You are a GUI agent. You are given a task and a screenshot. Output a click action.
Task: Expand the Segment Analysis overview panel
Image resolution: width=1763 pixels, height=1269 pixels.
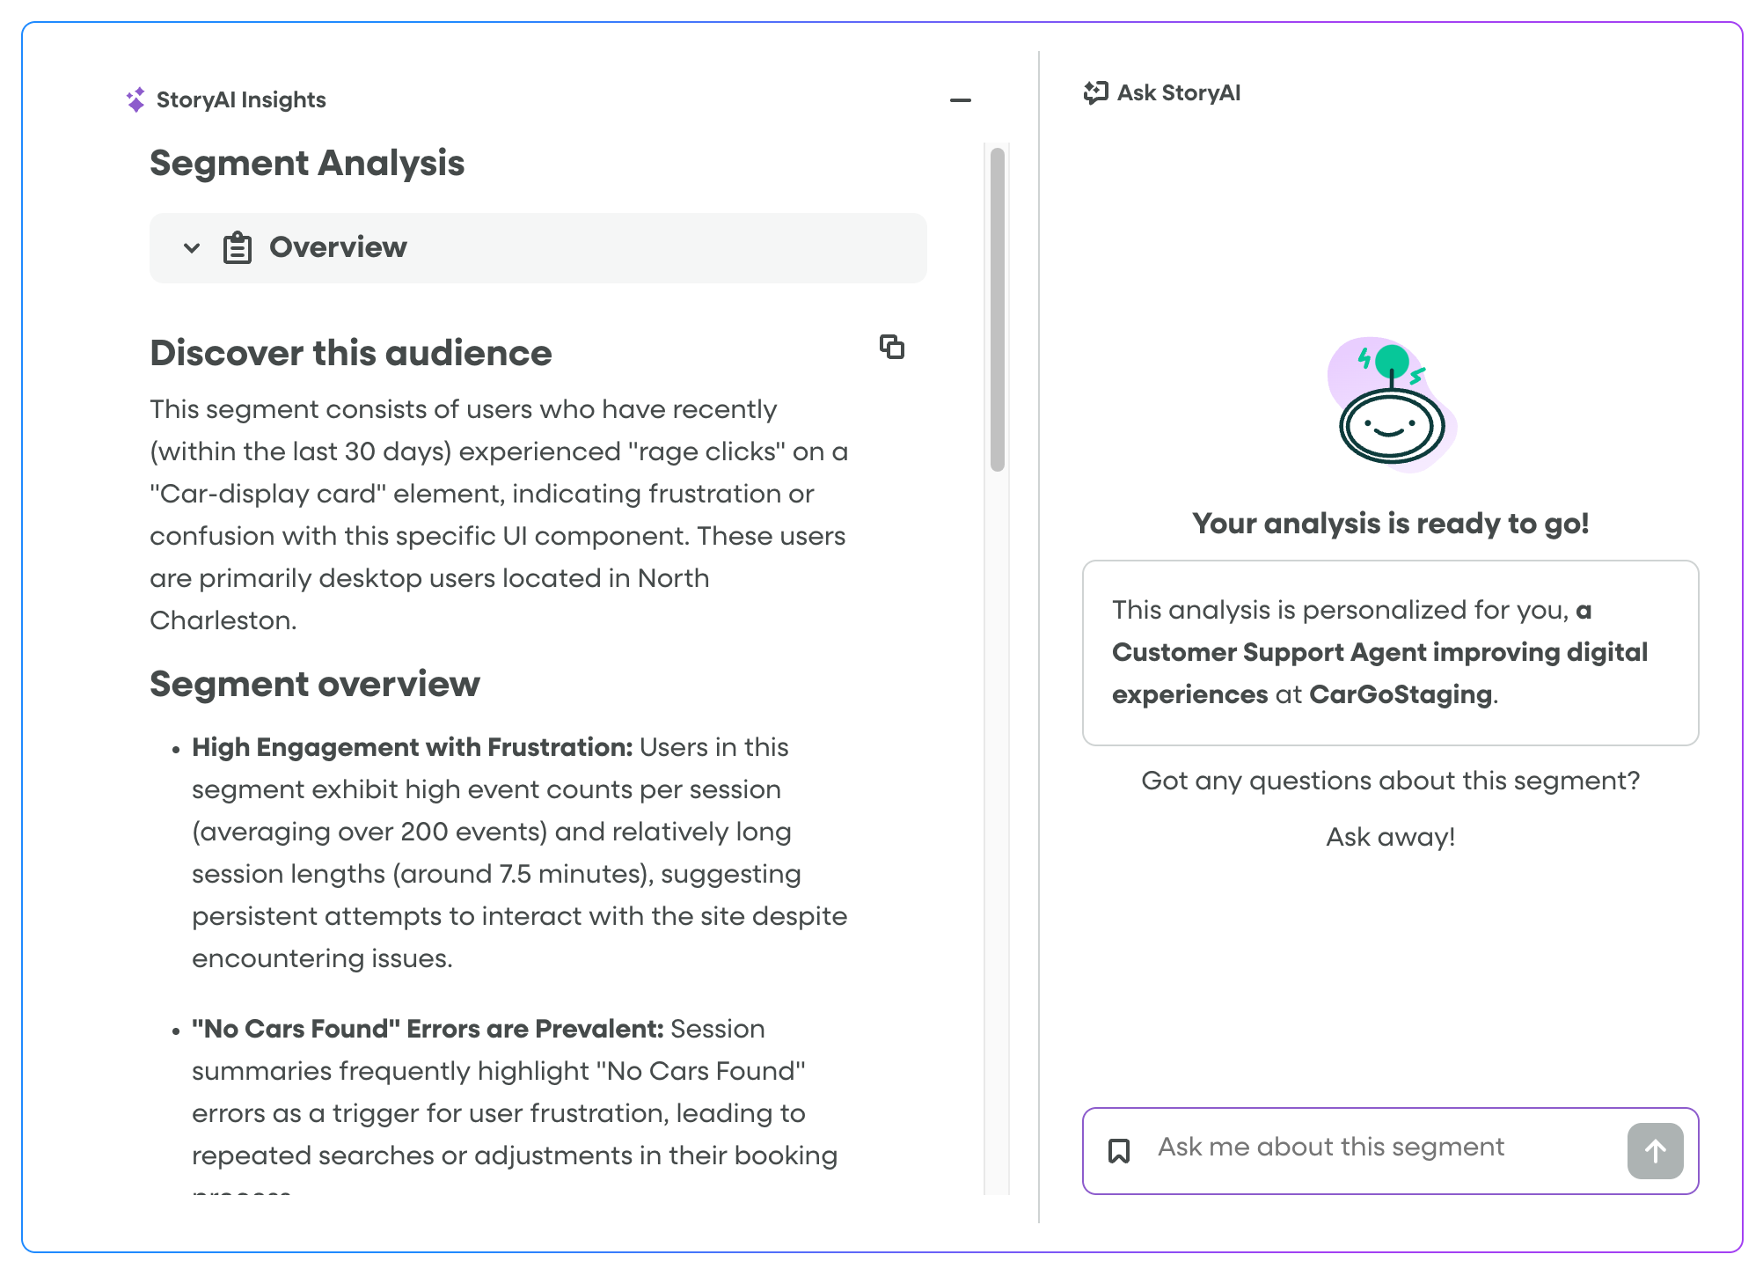click(538, 247)
